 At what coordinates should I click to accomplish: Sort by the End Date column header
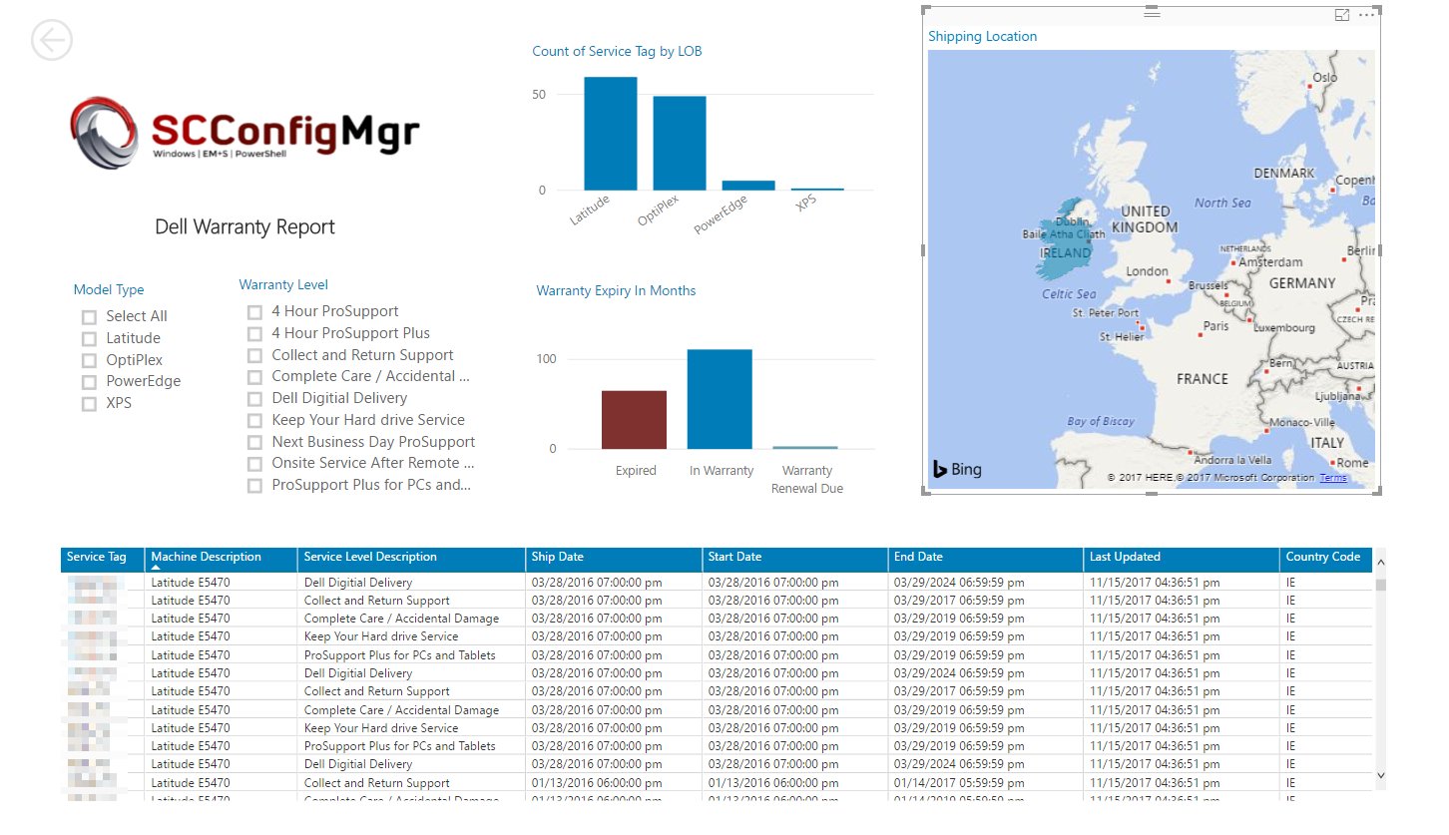[x=986, y=559]
